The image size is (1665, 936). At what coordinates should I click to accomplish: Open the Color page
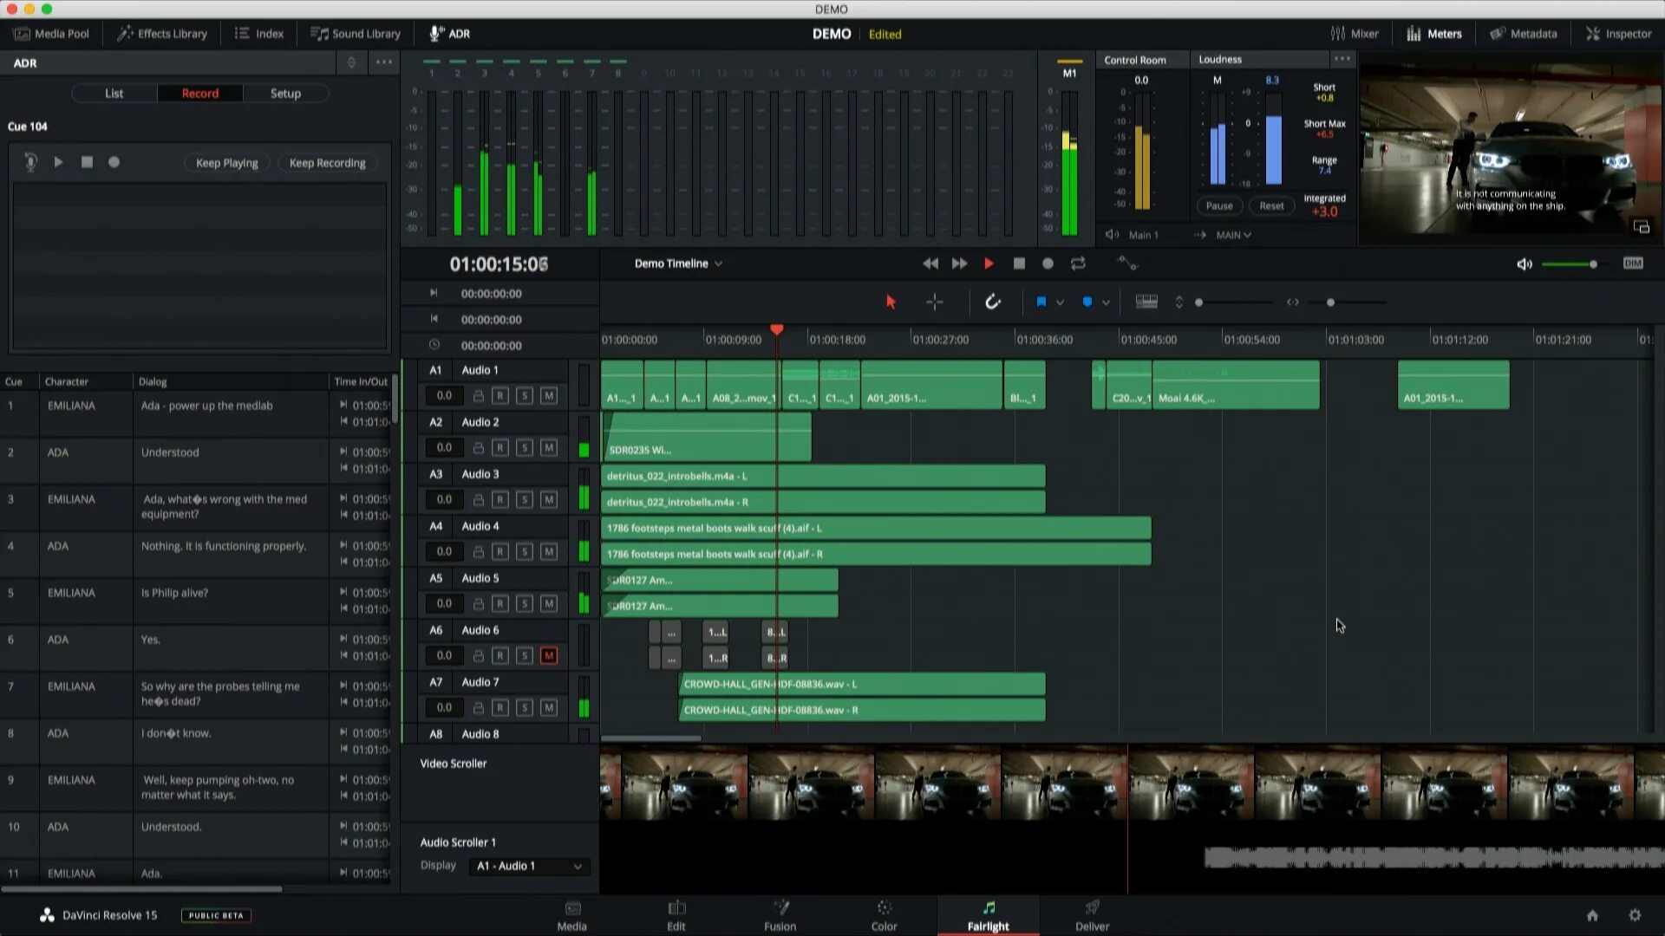coord(884,915)
